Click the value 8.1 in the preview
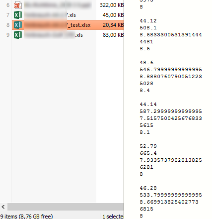 pos(145,132)
